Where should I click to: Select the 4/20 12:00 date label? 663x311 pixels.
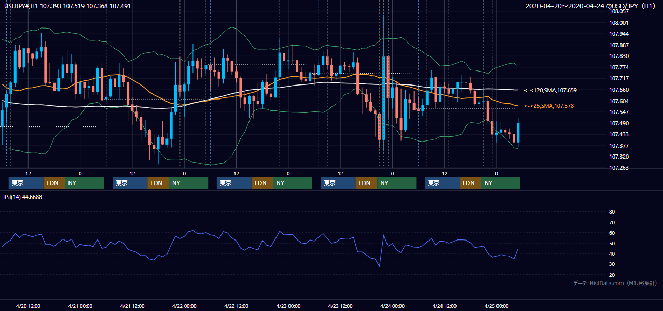point(28,306)
